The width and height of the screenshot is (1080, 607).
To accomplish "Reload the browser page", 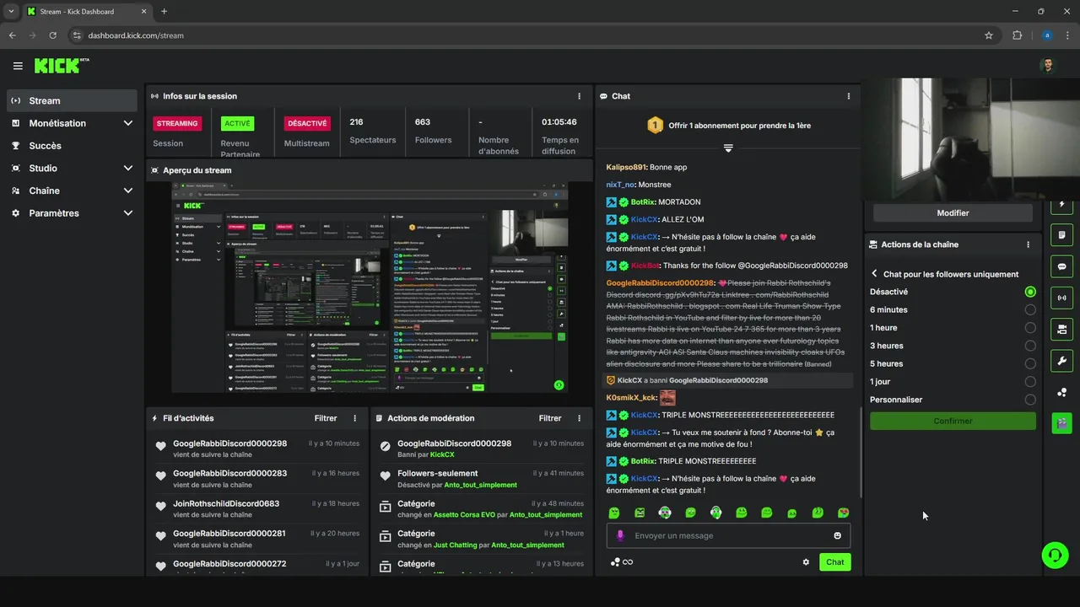I will tap(53, 35).
